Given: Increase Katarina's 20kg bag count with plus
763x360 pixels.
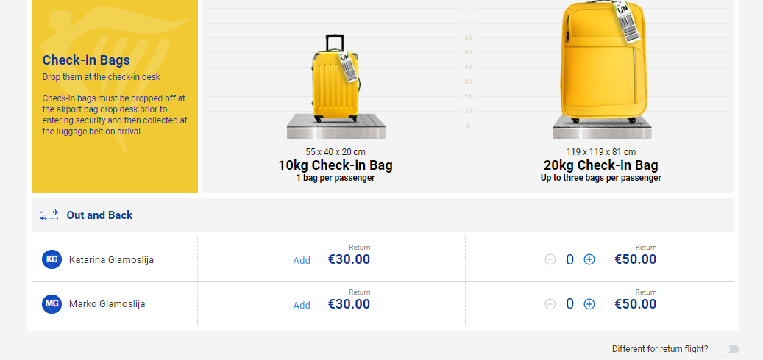Looking at the screenshot, I should (589, 259).
